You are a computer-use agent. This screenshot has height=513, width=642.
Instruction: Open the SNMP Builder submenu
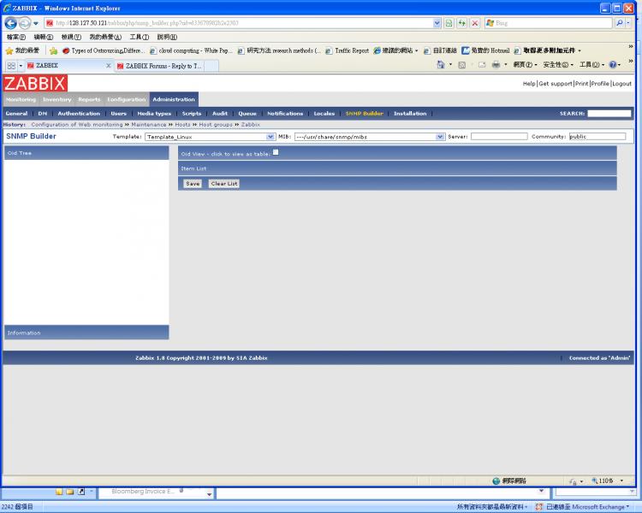coord(365,114)
